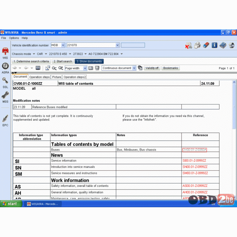This screenshot has width=237, height=237.
Task: Open the WIS module in the sidebar
Action: pos(5,53)
